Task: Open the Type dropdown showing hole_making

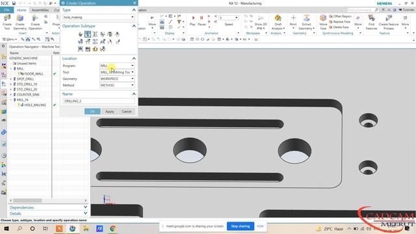Action: point(99,18)
